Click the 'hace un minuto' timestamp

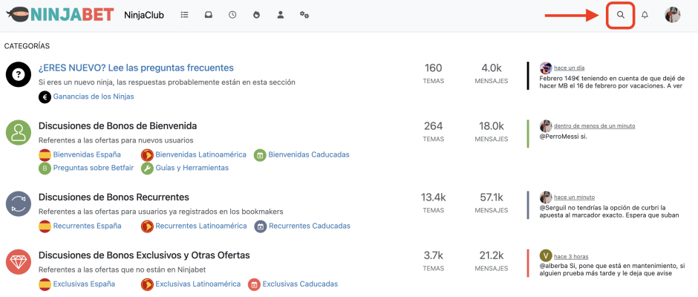(x=574, y=198)
